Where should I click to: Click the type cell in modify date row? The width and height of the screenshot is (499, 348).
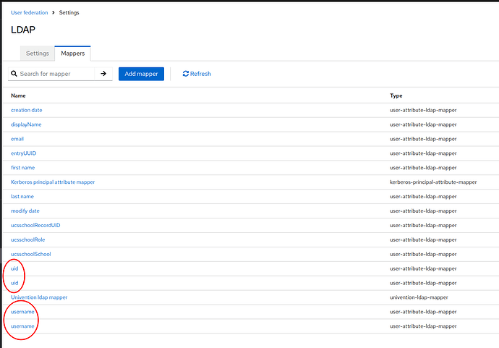423,211
